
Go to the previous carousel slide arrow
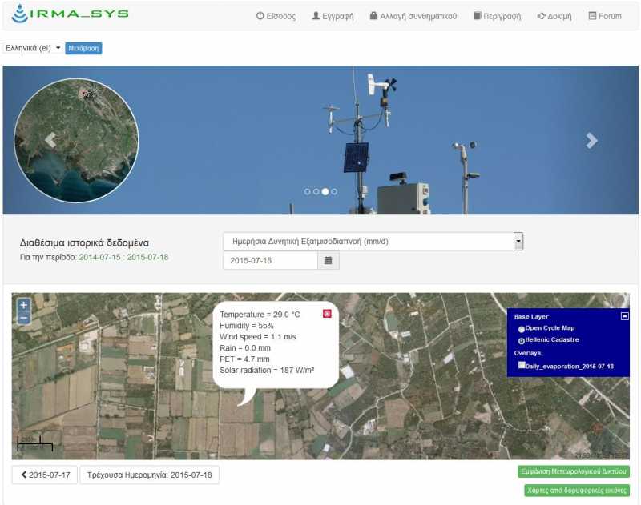pyautogui.click(x=50, y=141)
